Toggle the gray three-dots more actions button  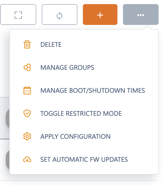[x=141, y=15]
